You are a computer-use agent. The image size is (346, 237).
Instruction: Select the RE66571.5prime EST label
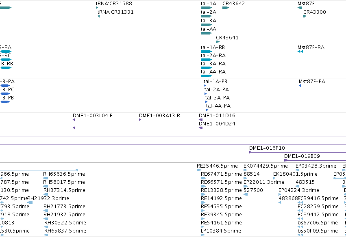point(221,182)
